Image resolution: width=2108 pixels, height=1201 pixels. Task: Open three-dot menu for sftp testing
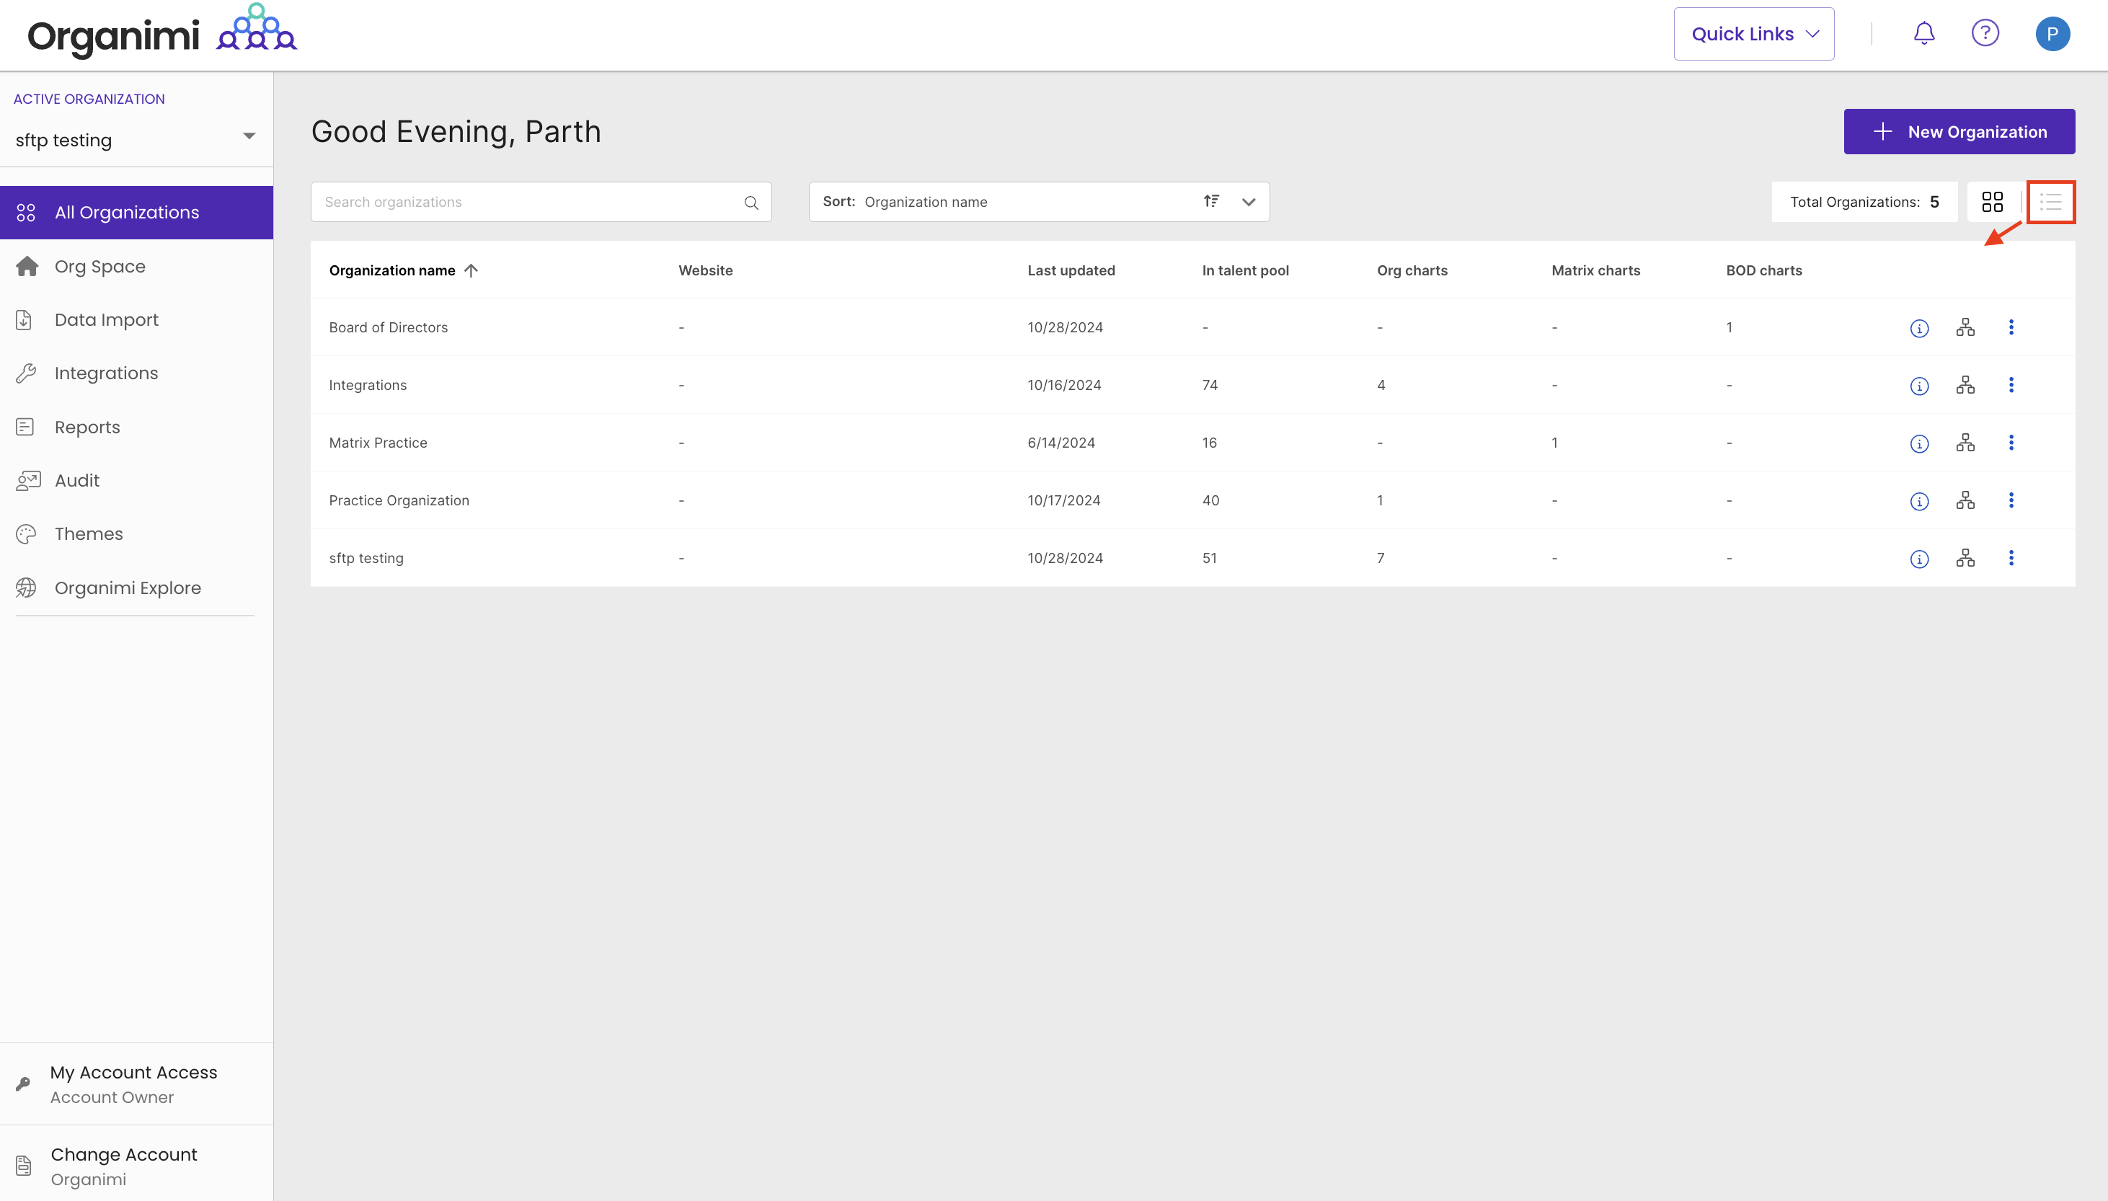(2012, 558)
